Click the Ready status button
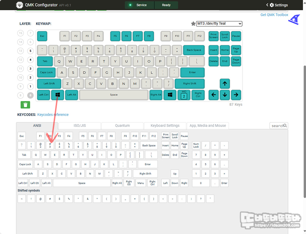 (166, 5)
